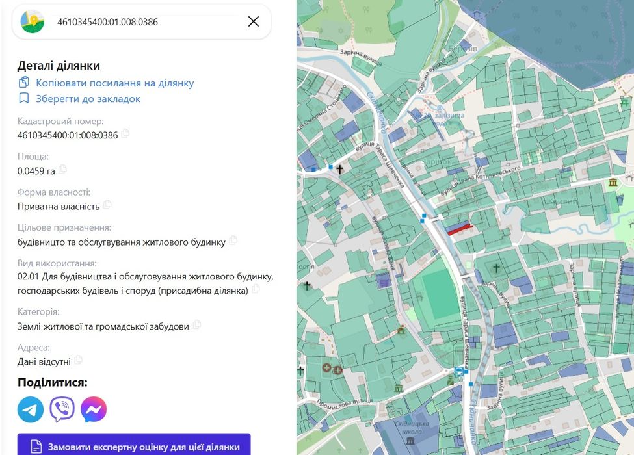Click the map logo icon in search bar
The image size is (634, 455).
33,22
